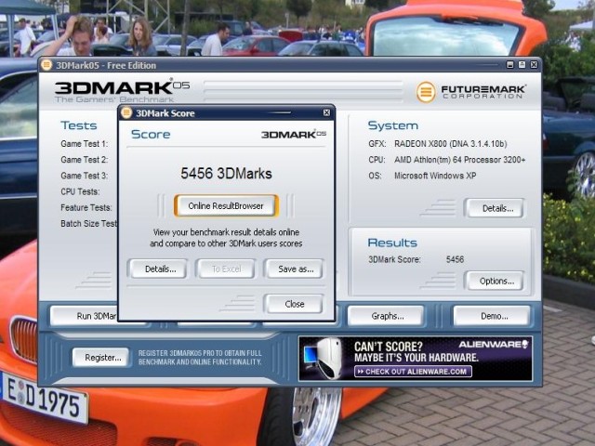Click the Futuremark Corporation logo icon
Image resolution: width=595 pixels, height=446 pixels.
(x=426, y=92)
